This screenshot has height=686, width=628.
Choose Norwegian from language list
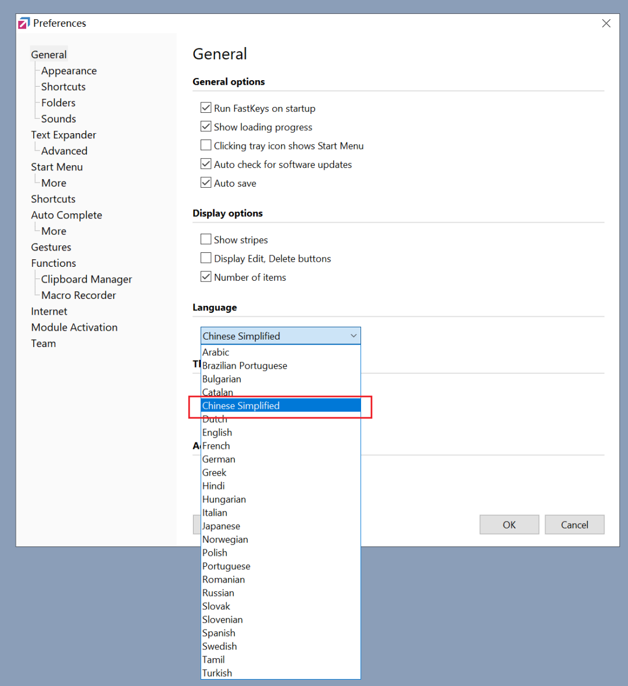[x=280, y=539]
